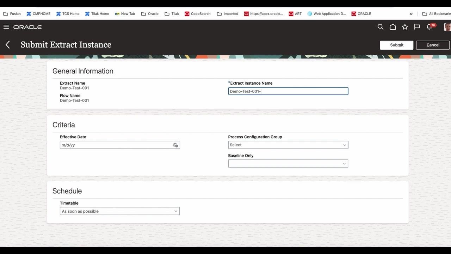The height and width of the screenshot is (254, 451).
Task: Open the New Tab bookmark
Action: click(x=125, y=14)
